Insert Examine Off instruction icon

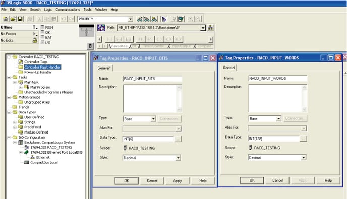click(150, 39)
